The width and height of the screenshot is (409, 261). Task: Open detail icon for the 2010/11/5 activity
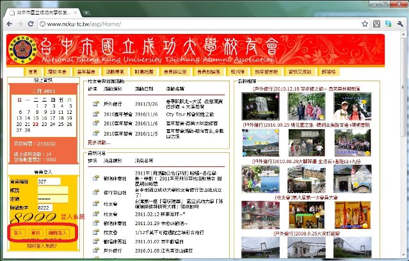pyautogui.click(x=96, y=133)
